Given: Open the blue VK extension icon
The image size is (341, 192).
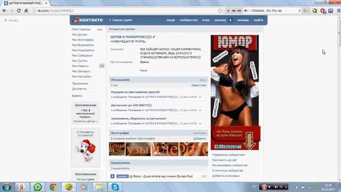Looking at the screenshot, I should click(330, 11).
